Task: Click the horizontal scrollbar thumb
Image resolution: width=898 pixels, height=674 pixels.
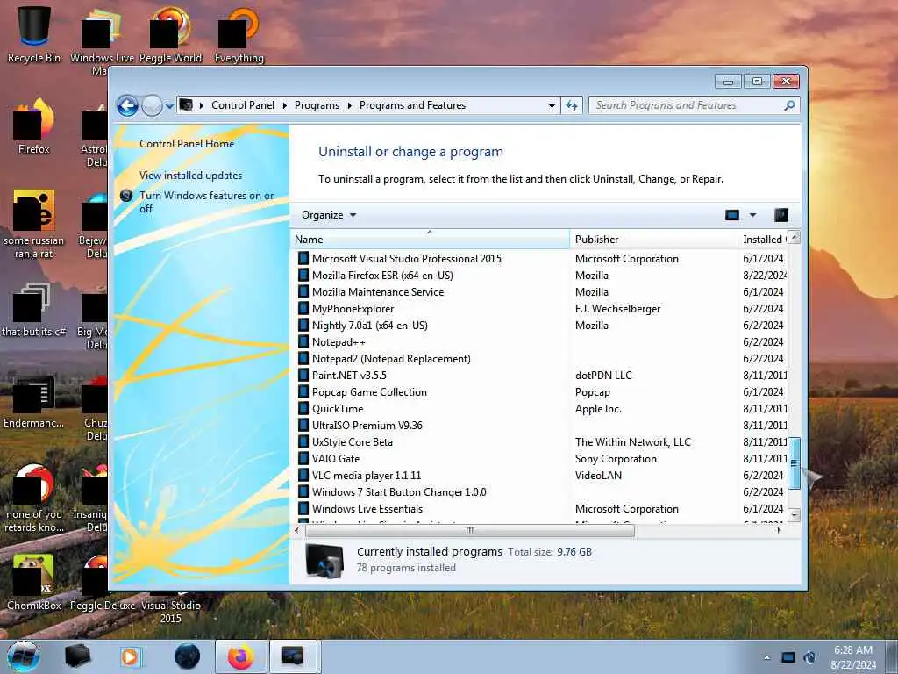Action: coord(470,531)
